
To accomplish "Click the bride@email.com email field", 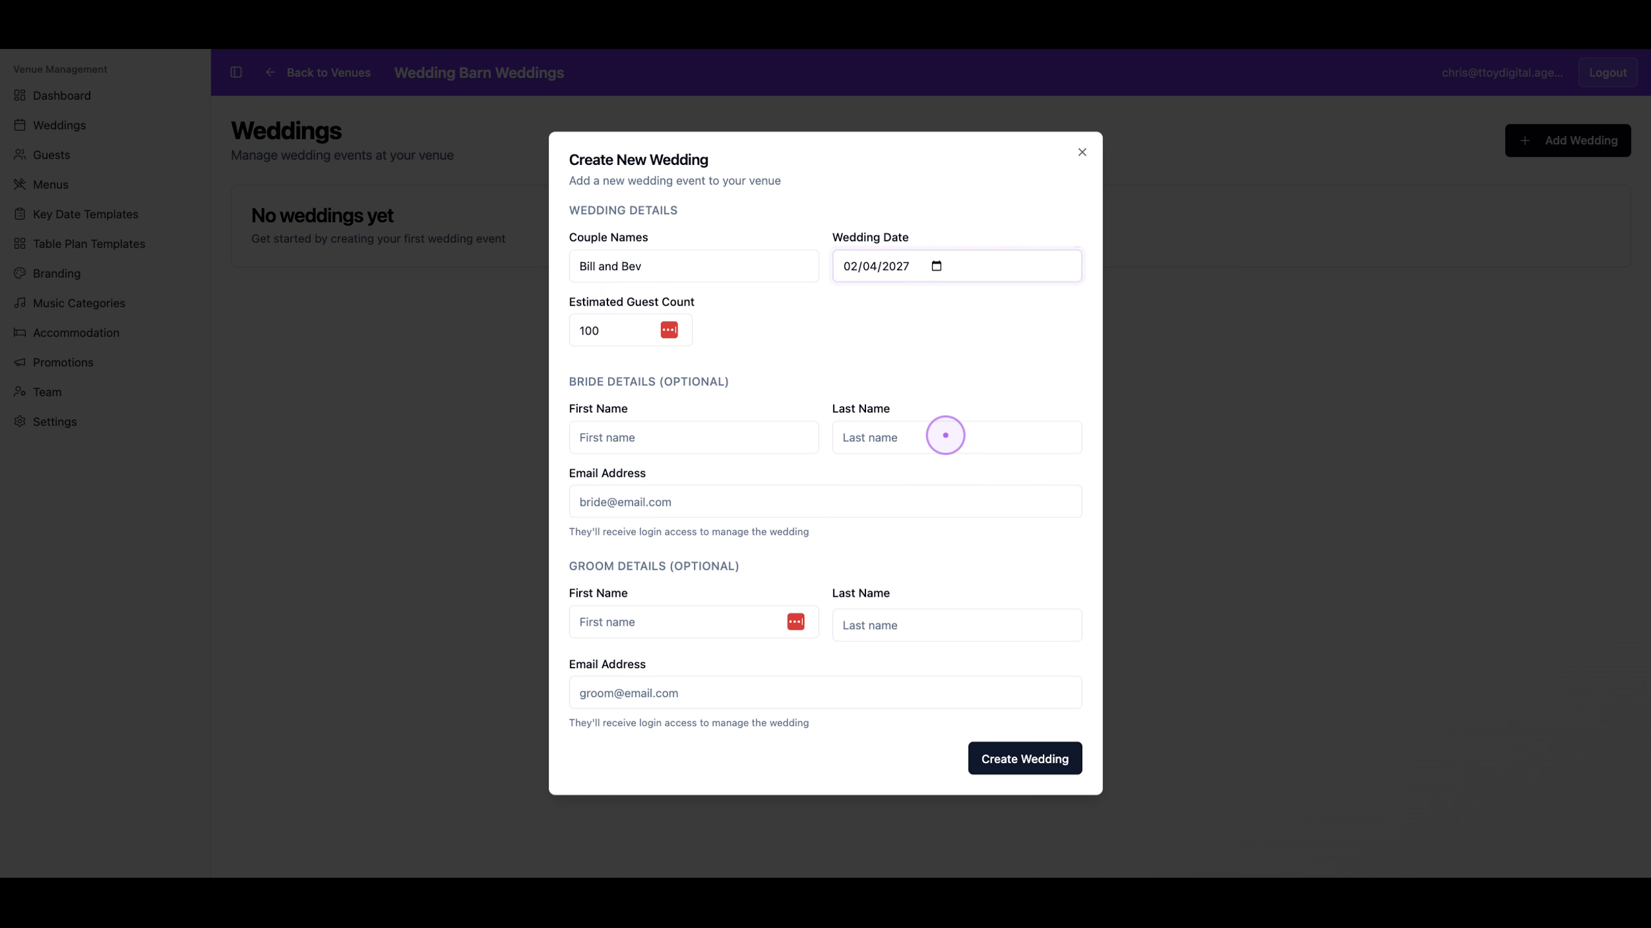I will click(x=825, y=501).
